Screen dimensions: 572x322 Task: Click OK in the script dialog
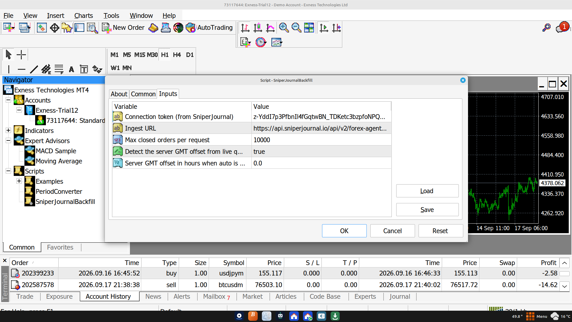[x=344, y=231]
